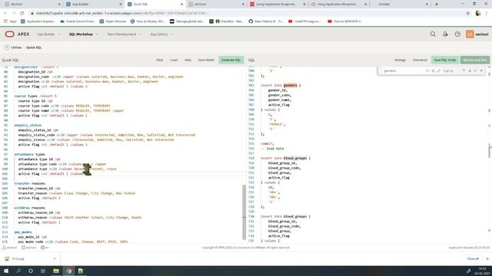Click the SQL output pane vertical scrollbar
This screenshot has height=276, width=492.
click(x=490, y=150)
